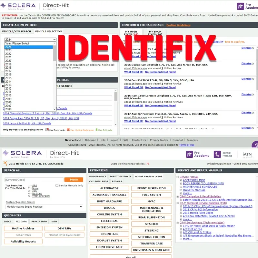The image size is (258, 258).
Task: Switch to MY SHOP FIXES tab
Action: pyautogui.click(x=155, y=33)
